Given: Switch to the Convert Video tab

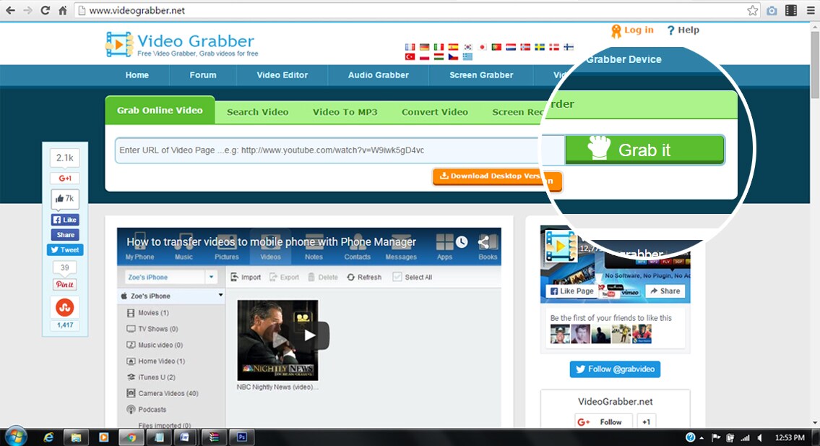Looking at the screenshot, I should tap(435, 112).
